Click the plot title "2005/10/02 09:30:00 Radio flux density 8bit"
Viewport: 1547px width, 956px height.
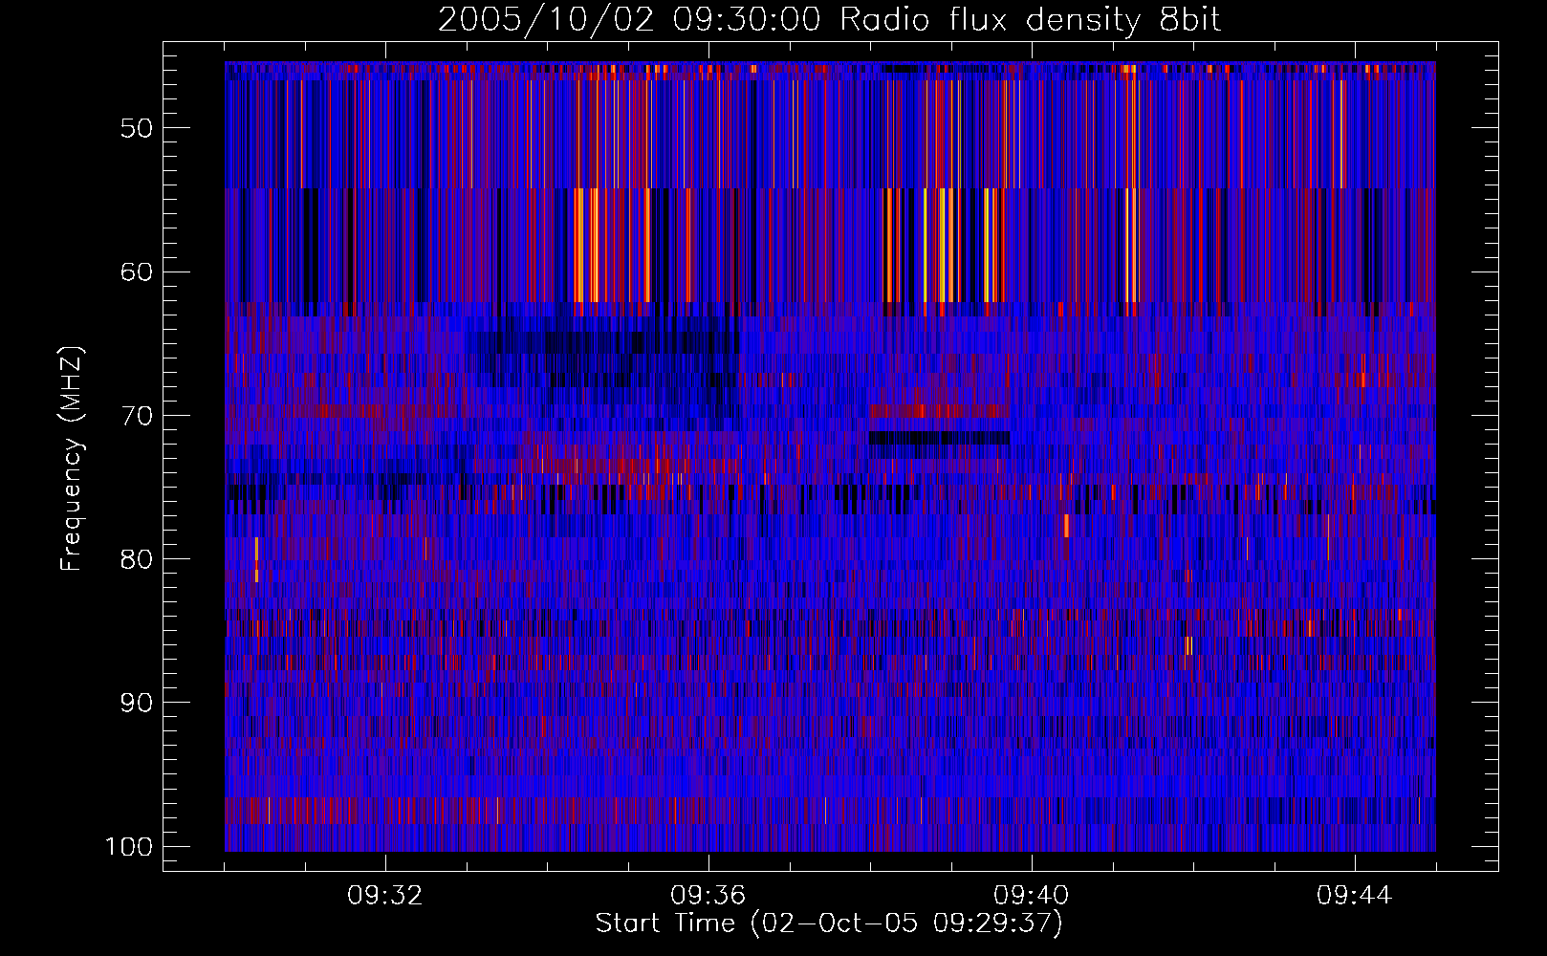coord(829,20)
